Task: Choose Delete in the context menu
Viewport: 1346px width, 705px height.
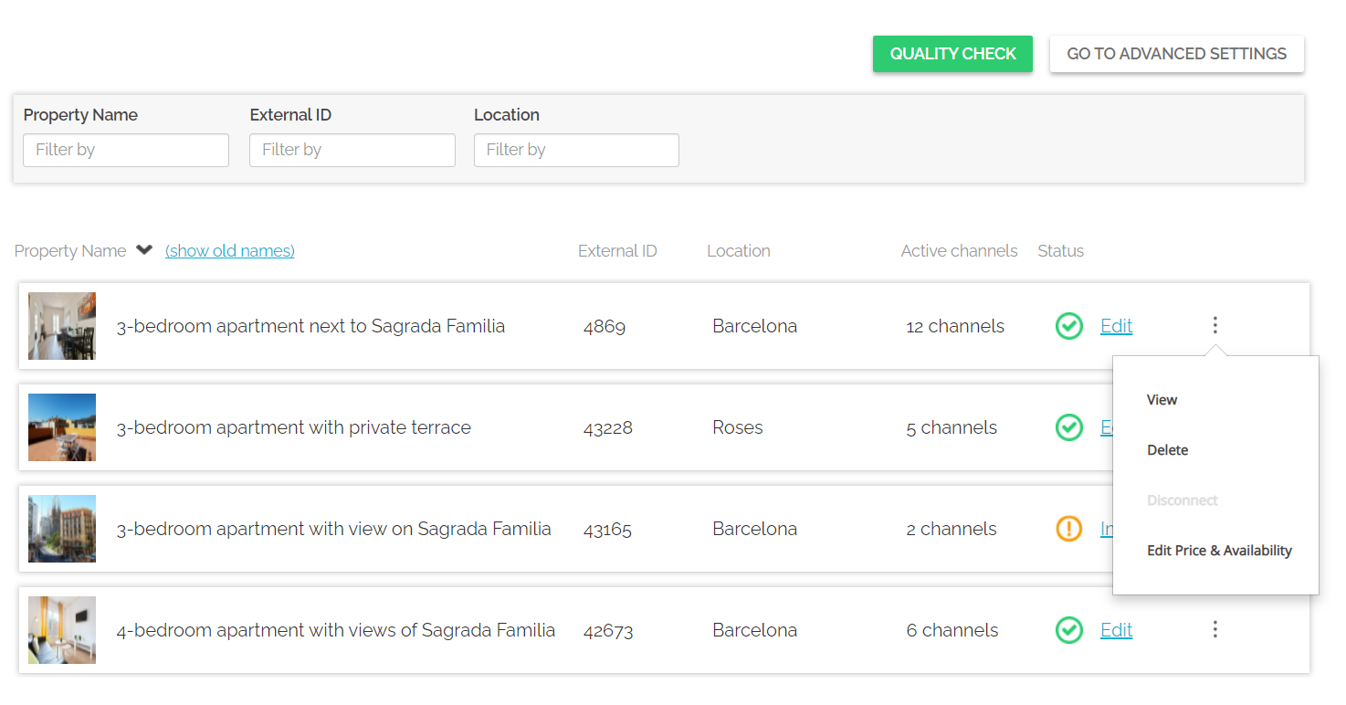Action: tap(1167, 450)
